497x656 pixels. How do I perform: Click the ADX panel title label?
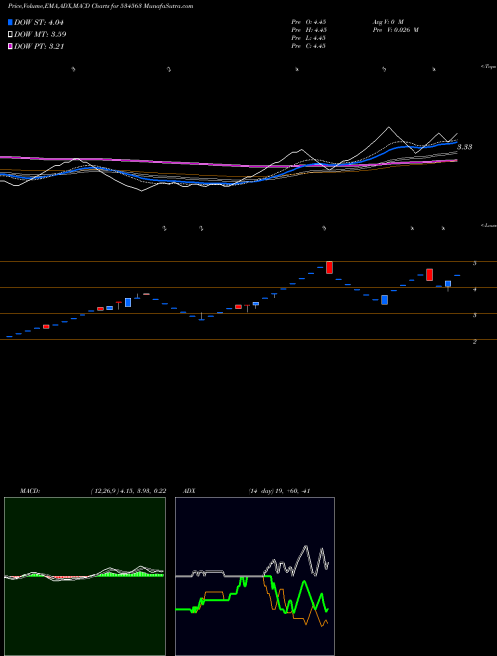[189, 491]
